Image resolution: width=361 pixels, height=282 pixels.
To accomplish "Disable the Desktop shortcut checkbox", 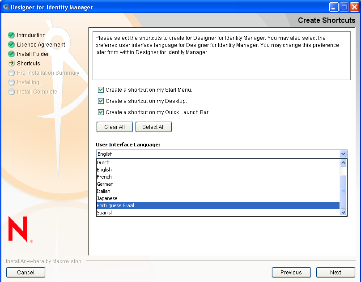I will (x=101, y=101).
